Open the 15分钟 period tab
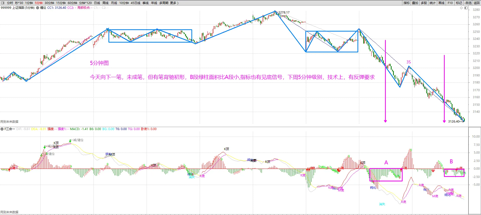The image size is (481, 215). tap(61, 3)
